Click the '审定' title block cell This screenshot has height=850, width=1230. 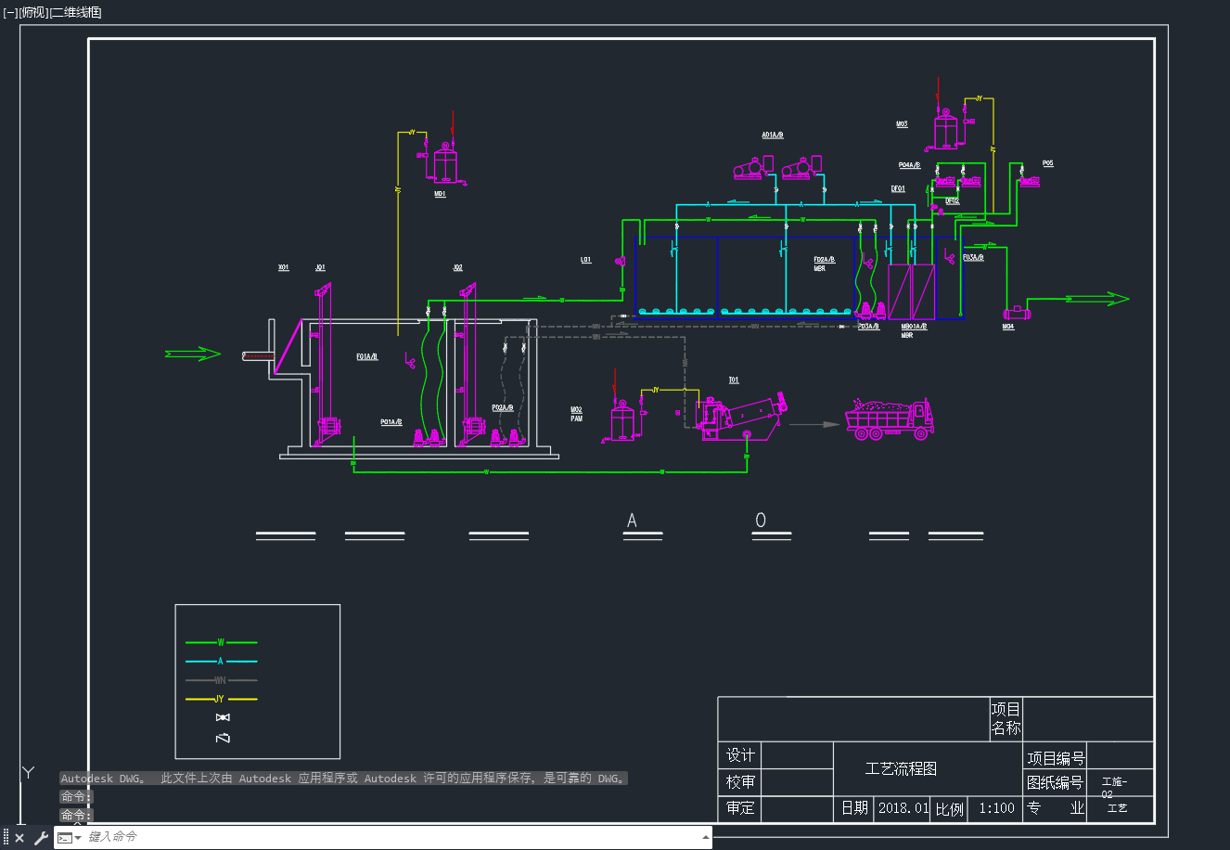[740, 808]
